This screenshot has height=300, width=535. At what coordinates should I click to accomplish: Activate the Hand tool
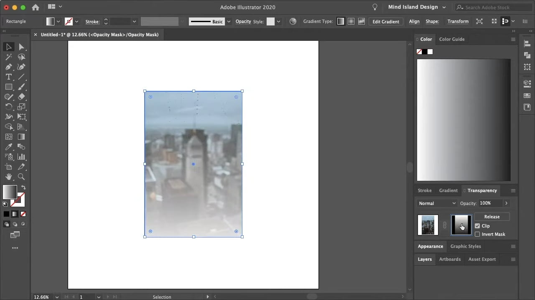[8, 177]
